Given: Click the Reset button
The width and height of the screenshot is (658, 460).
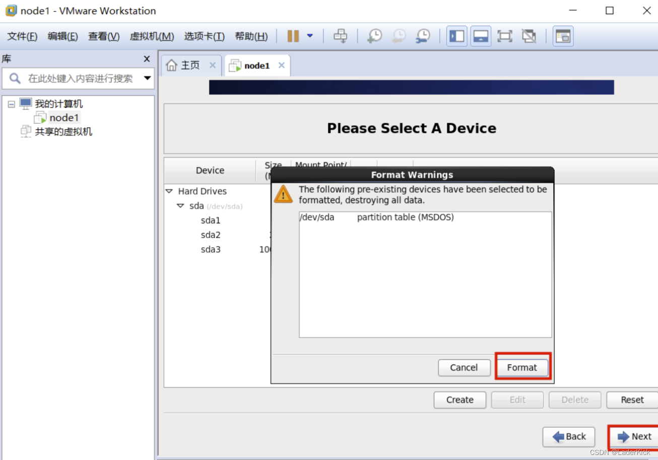Looking at the screenshot, I should [632, 400].
